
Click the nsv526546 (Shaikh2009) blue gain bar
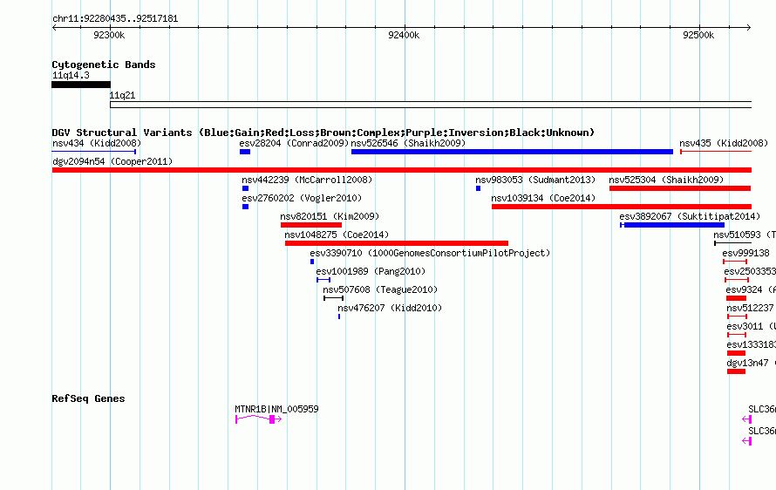512,152
